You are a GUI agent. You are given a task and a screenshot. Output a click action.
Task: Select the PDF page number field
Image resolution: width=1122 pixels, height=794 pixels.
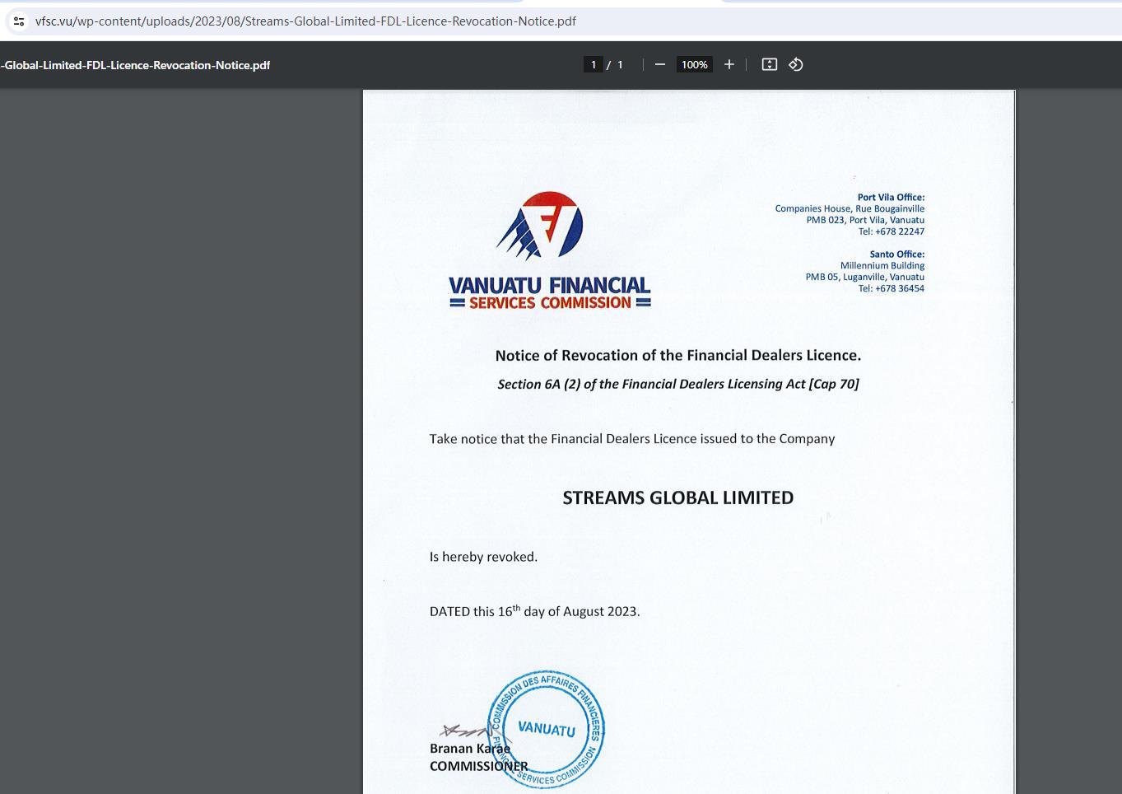tap(593, 64)
